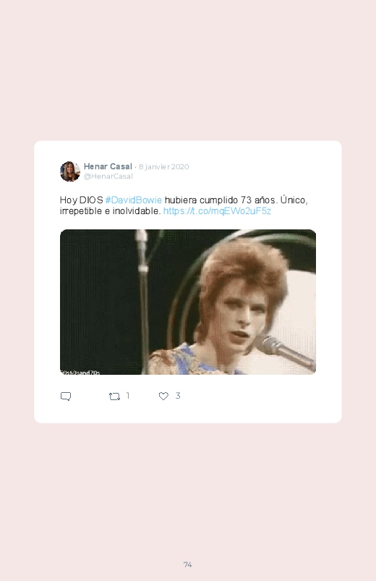Image resolution: width=376 pixels, height=581 pixels.
Task: Open the embedded GIF of the singer
Action: 188,302
